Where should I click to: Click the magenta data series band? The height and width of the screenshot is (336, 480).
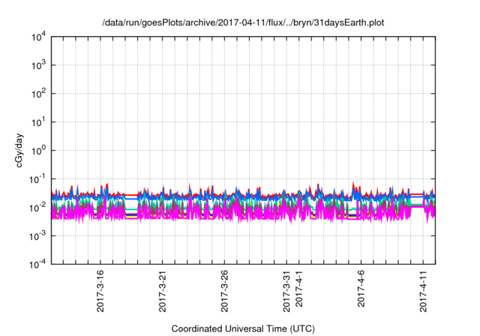click(x=225, y=212)
